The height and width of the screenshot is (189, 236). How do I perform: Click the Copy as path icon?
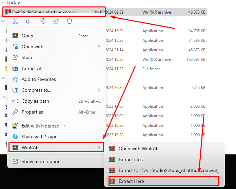(x=15, y=101)
